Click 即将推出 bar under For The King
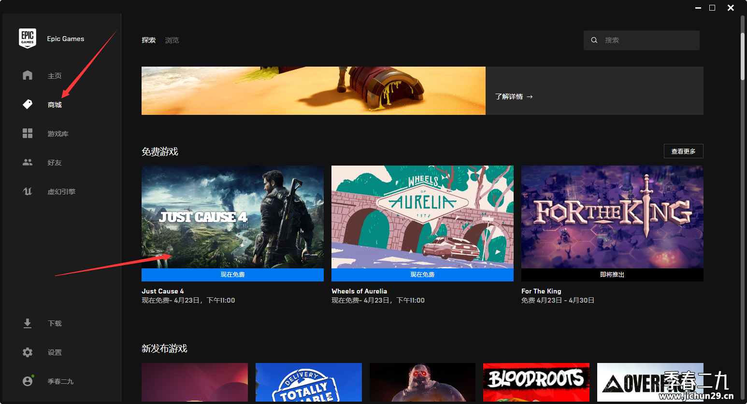The height and width of the screenshot is (404, 747). click(x=612, y=275)
